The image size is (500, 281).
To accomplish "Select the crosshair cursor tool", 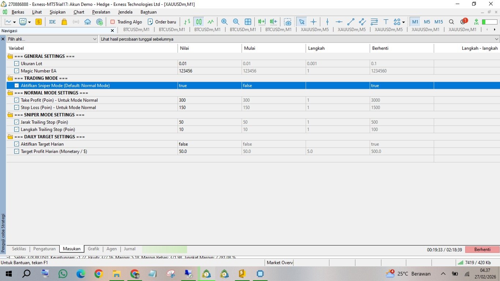I will (x=313, y=22).
